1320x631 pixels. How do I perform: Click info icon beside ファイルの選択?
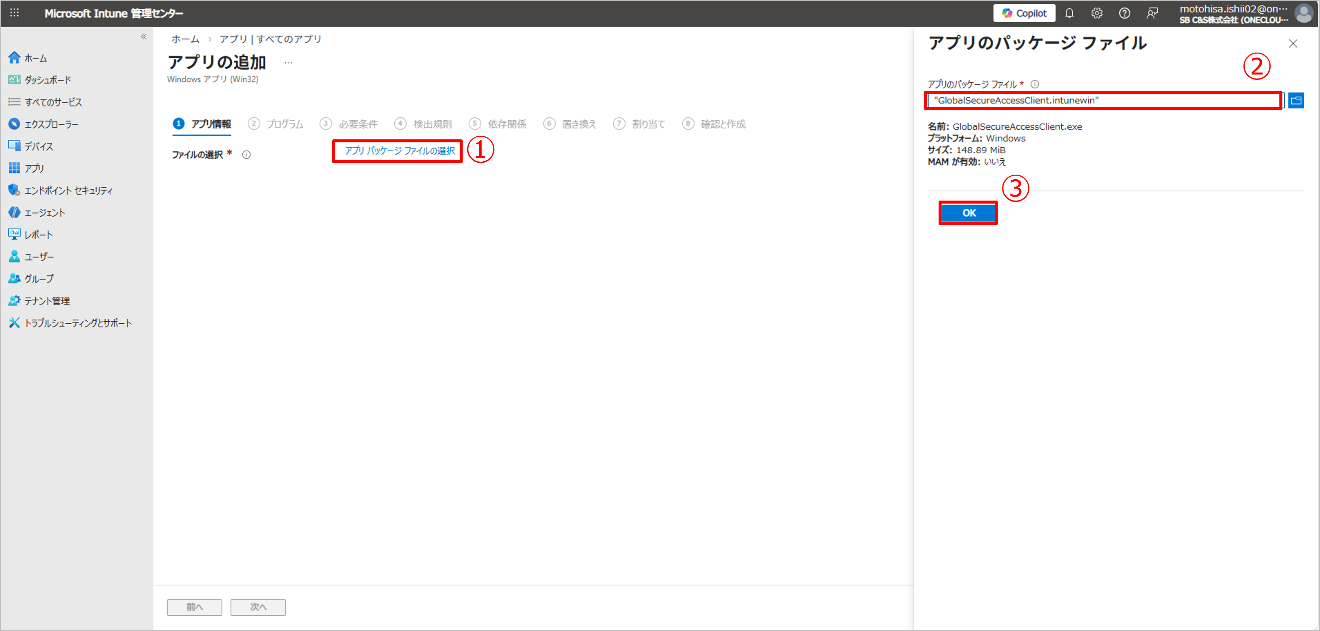[x=247, y=155]
